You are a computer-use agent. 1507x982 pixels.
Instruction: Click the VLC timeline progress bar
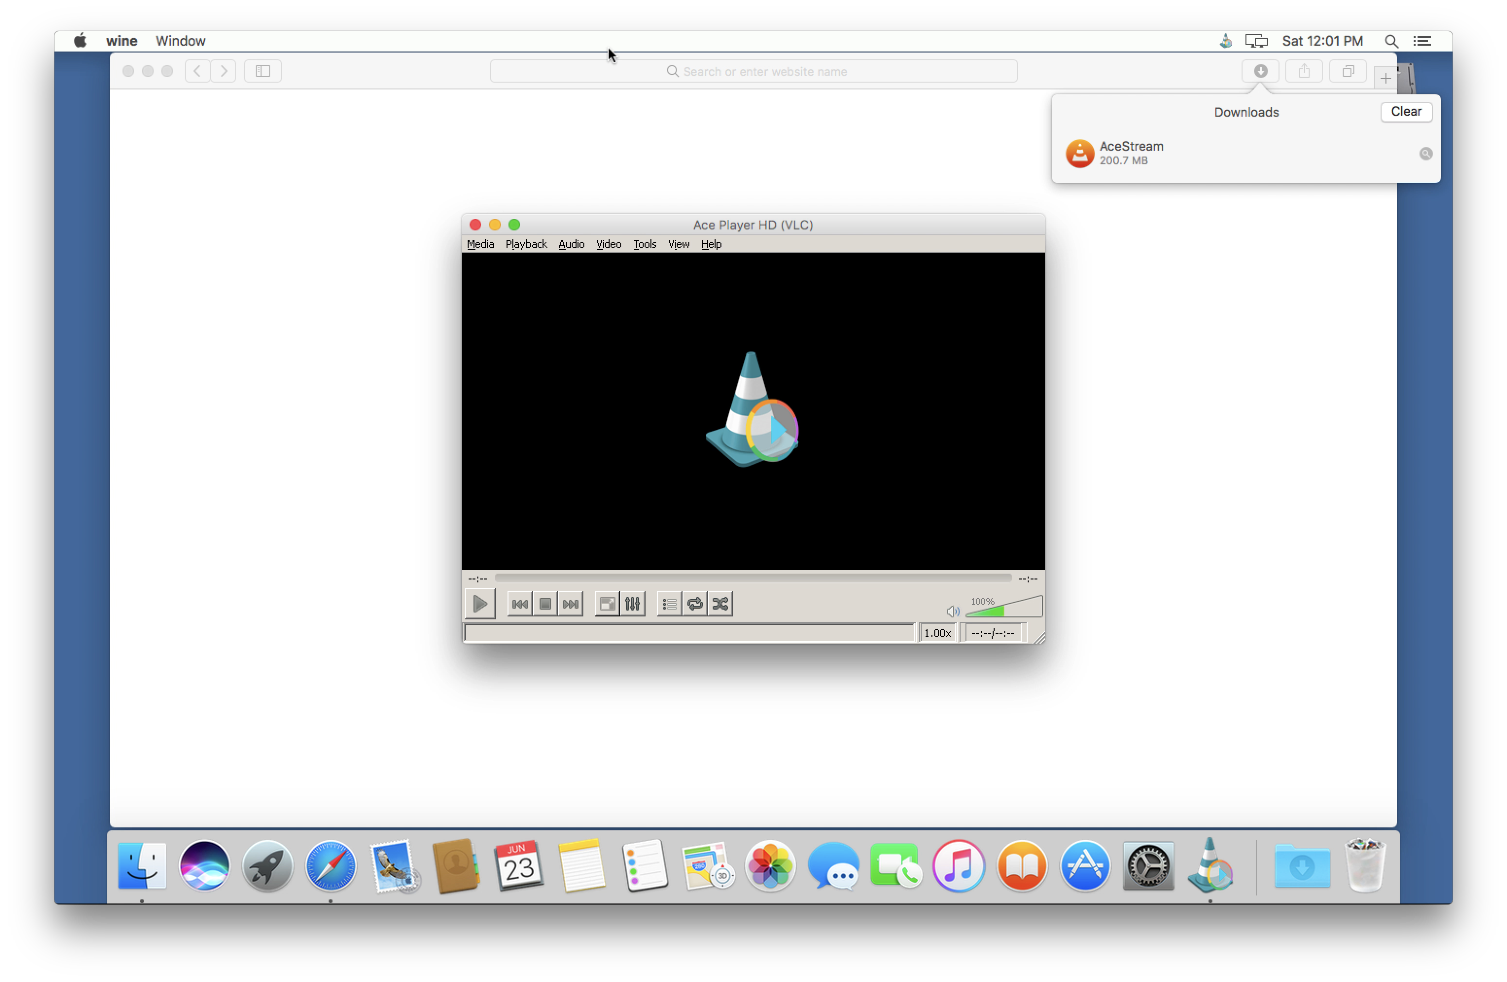click(753, 578)
